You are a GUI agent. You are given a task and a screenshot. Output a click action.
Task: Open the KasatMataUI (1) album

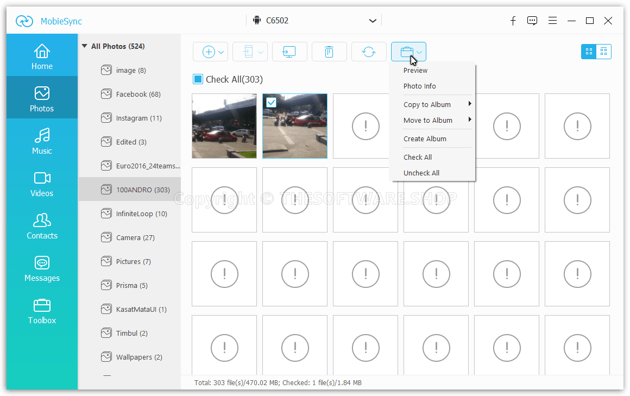[x=129, y=309]
